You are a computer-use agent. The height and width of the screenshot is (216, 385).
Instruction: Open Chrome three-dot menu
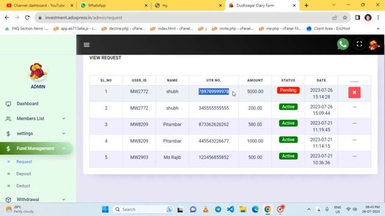tap(378, 17)
